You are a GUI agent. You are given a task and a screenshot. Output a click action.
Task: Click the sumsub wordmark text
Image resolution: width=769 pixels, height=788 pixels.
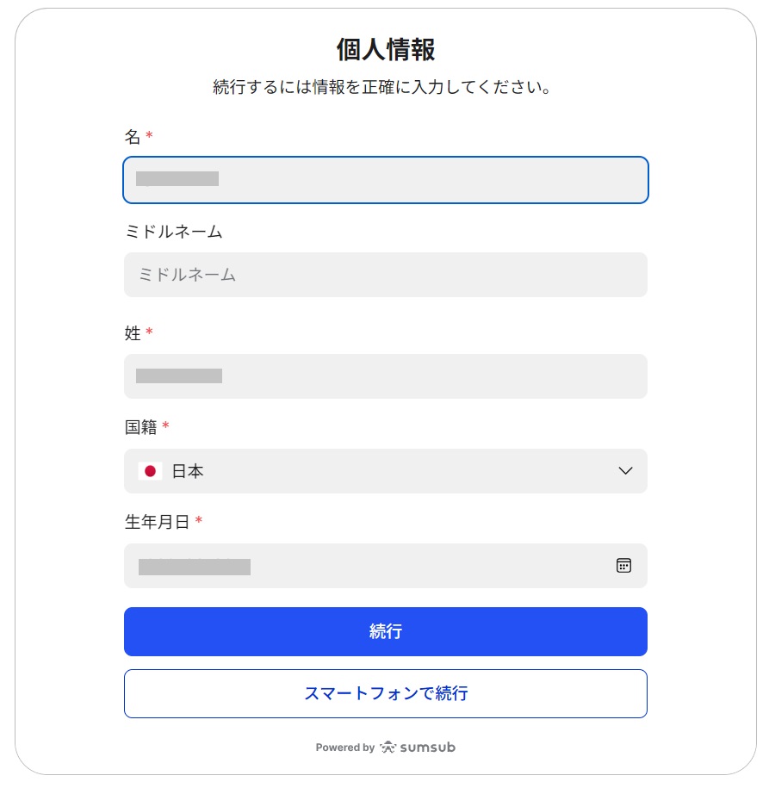coord(427,748)
